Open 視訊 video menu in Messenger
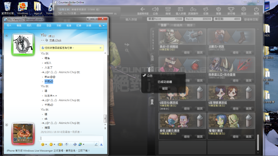Image resolution: width=278 pixels, height=156 pixels. pyautogui.click(x=29, y=26)
